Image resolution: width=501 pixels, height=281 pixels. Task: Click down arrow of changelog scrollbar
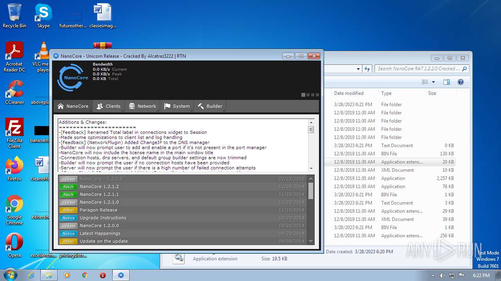click(311, 168)
